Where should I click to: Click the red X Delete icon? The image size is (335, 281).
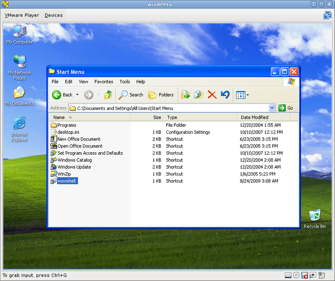[x=212, y=95]
